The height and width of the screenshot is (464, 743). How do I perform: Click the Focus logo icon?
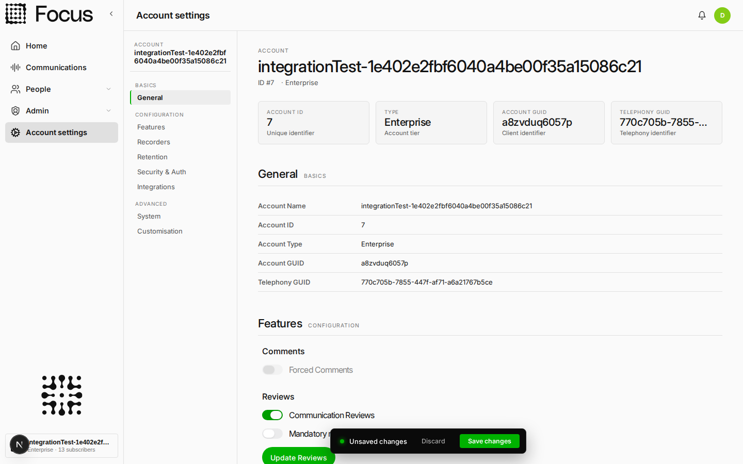[15, 14]
